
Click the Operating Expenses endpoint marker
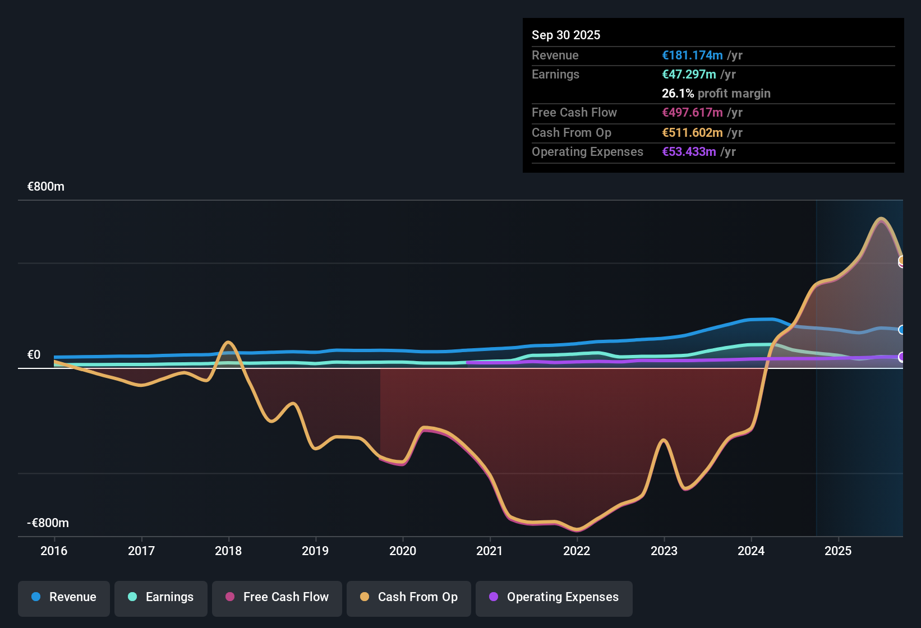(x=901, y=357)
